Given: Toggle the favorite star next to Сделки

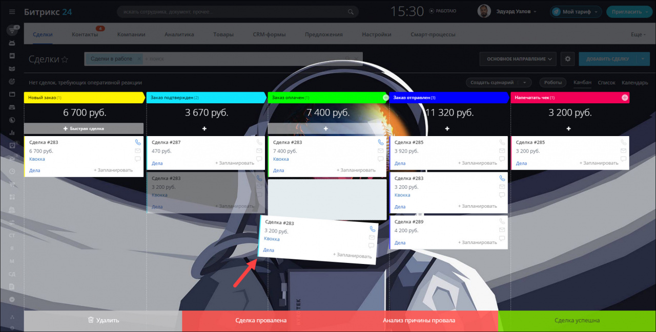Looking at the screenshot, I should click(x=65, y=59).
